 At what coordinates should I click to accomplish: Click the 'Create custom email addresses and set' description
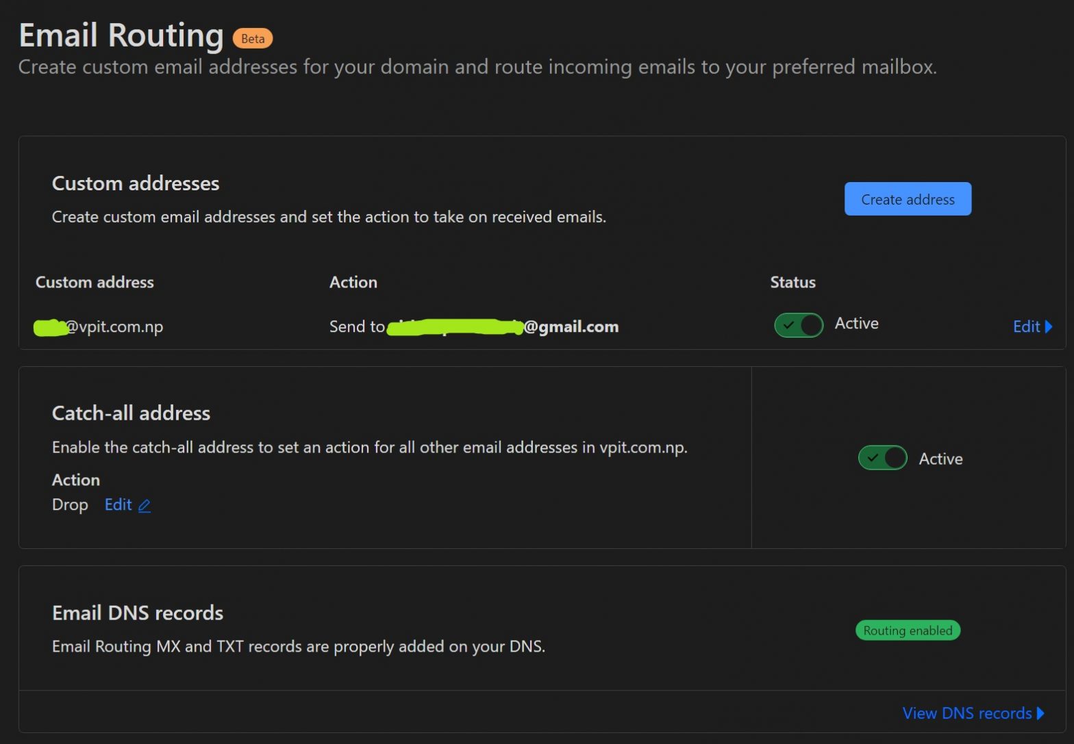[329, 216]
